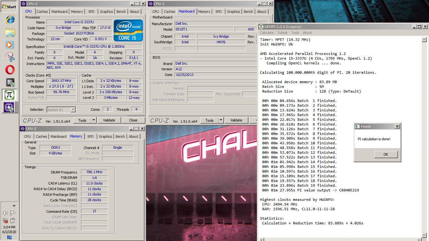Click the Tools button in the CPU-Z Processor window
This screenshot has width=429, height=241.
[82, 120]
